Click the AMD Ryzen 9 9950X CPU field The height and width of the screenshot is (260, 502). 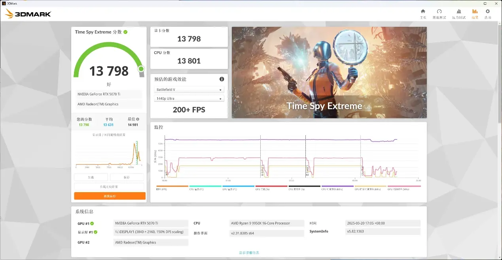coord(267,223)
